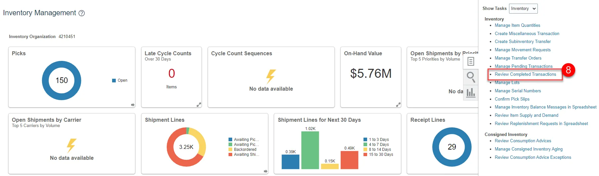Expand the On-Hand Value card
This screenshot has width=599, height=176.
398,105
